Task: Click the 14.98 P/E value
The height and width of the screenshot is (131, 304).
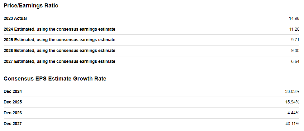Action: coord(294,19)
